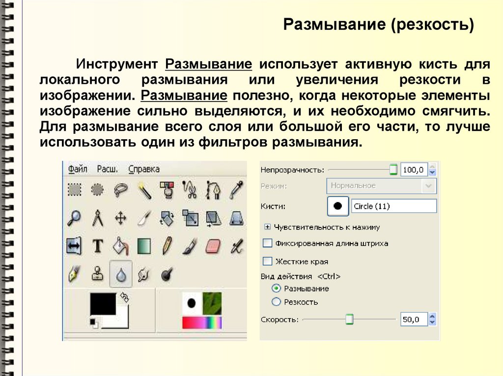Open the active brush thumbnail in toolbox
503x376 pixels.
(192, 303)
